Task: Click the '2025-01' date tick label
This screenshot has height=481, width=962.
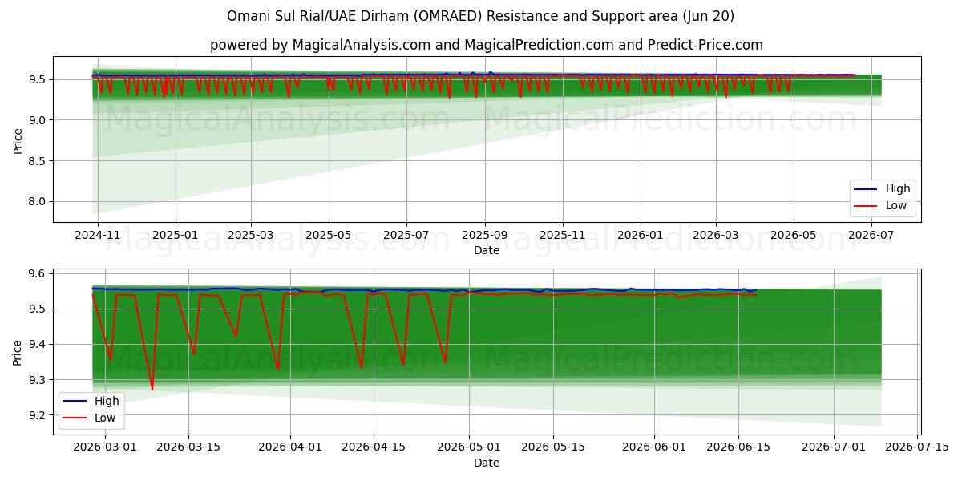Action: coord(175,236)
